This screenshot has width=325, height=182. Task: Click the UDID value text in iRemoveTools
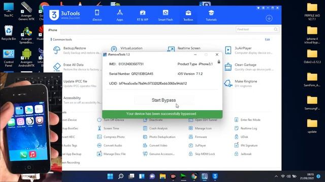153,83
